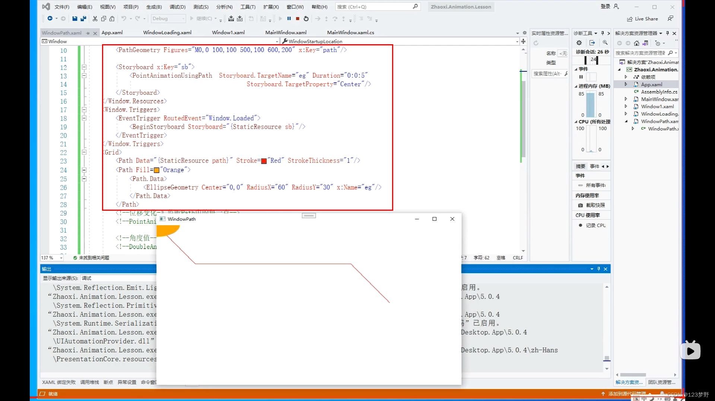The image size is (715, 401).
Task: Open the 文件(F) menu
Action: coord(62,7)
